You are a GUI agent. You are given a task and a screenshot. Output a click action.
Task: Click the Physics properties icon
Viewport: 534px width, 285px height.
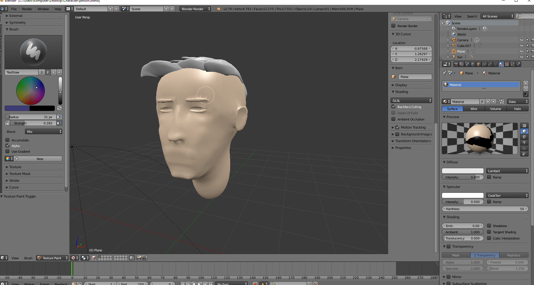(x=518, y=64)
